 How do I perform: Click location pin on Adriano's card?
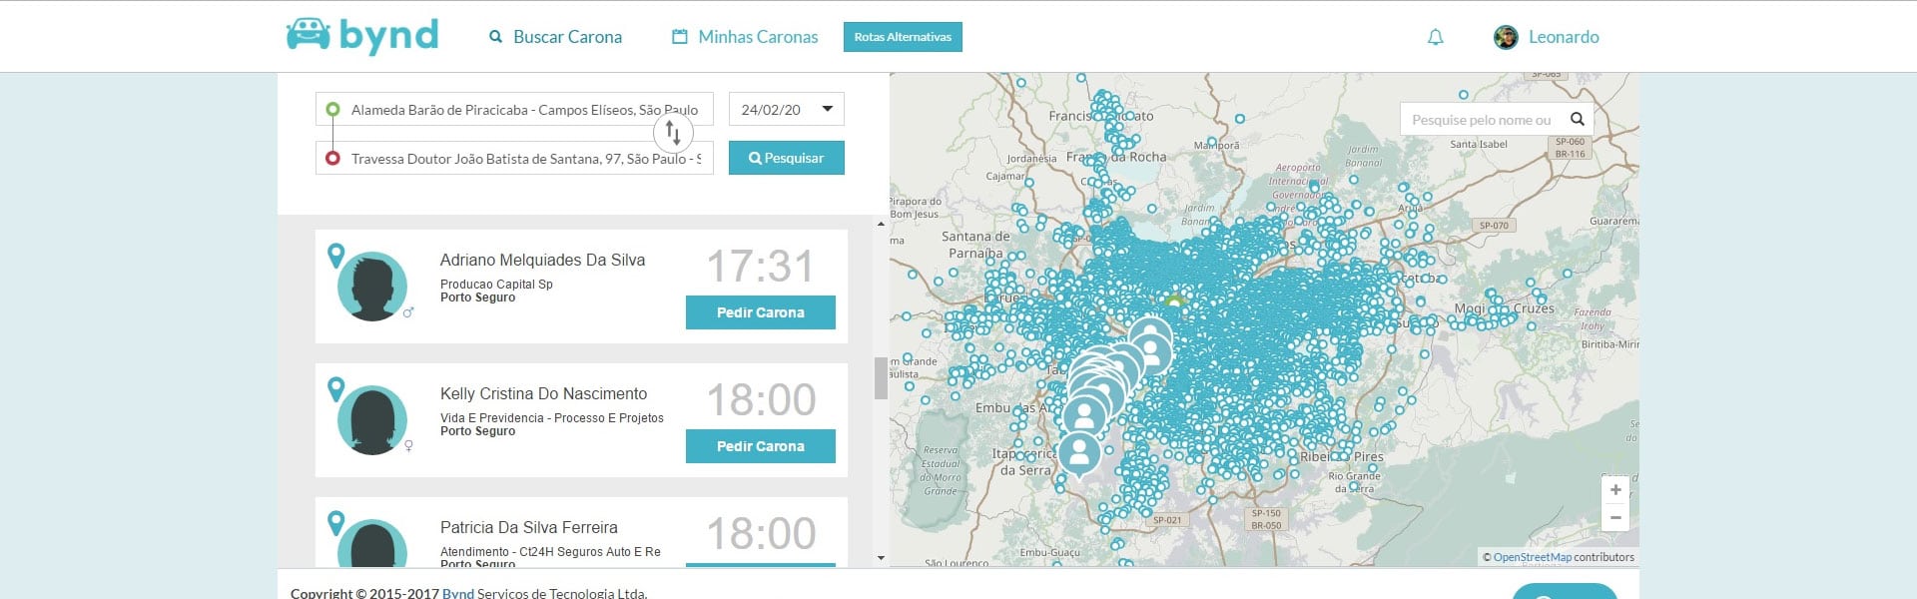pyautogui.click(x=336, y=256)
